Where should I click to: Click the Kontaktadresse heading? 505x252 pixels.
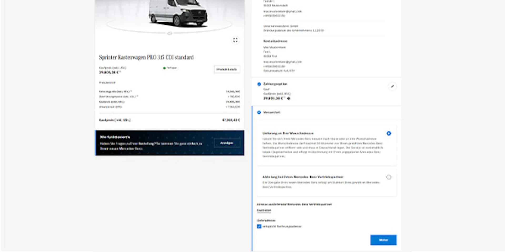point(275,41)
